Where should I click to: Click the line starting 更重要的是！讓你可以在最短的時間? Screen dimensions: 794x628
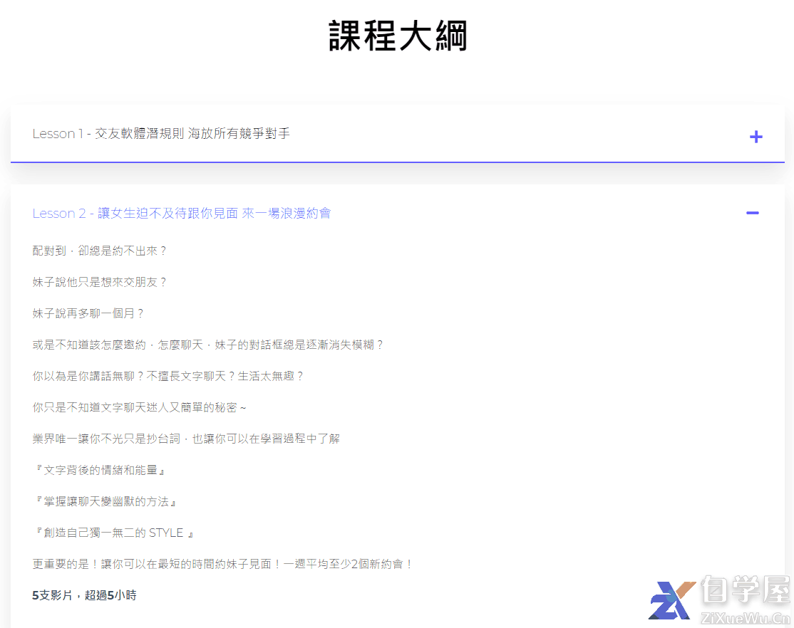(223, 564)
